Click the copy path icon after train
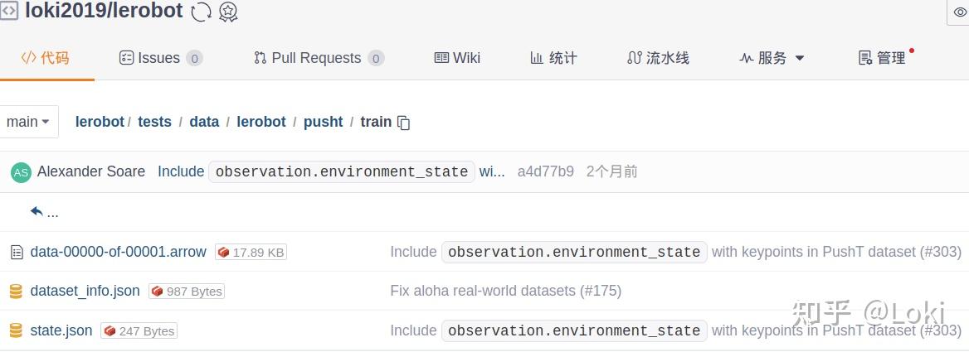The width and height of the screenshot is (969, 352). (x=404, y=123)
